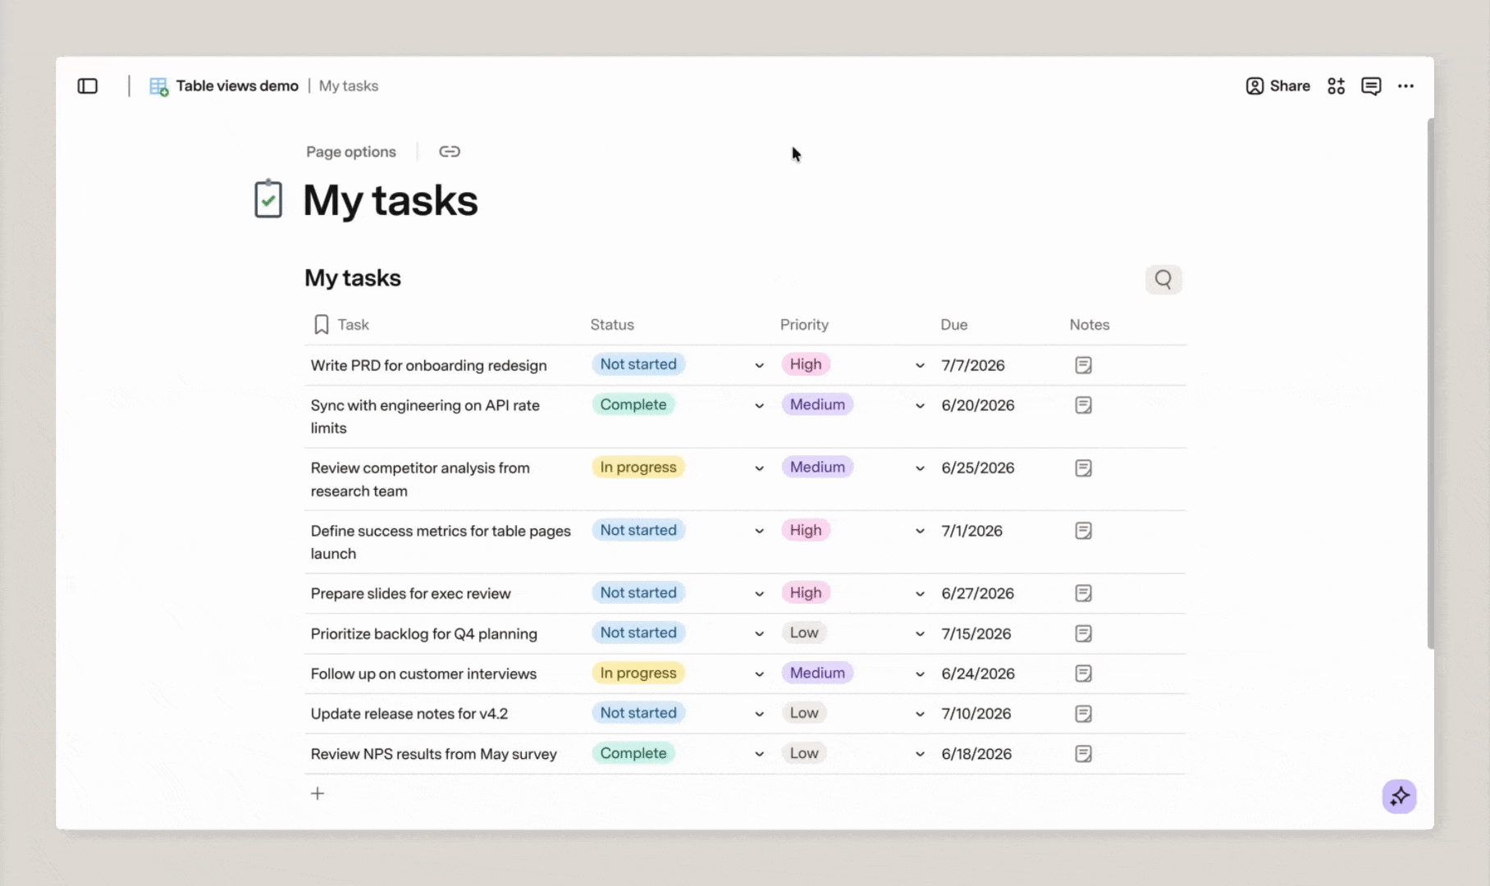This screenshot has height=886, width=1490.
Task: Expand priority dropdown for Define success metrics row
Action: coord(920,532)
